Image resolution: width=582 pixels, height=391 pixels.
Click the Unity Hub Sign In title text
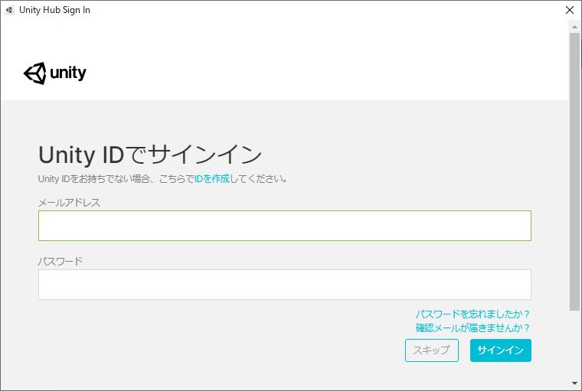coord(54,10)
